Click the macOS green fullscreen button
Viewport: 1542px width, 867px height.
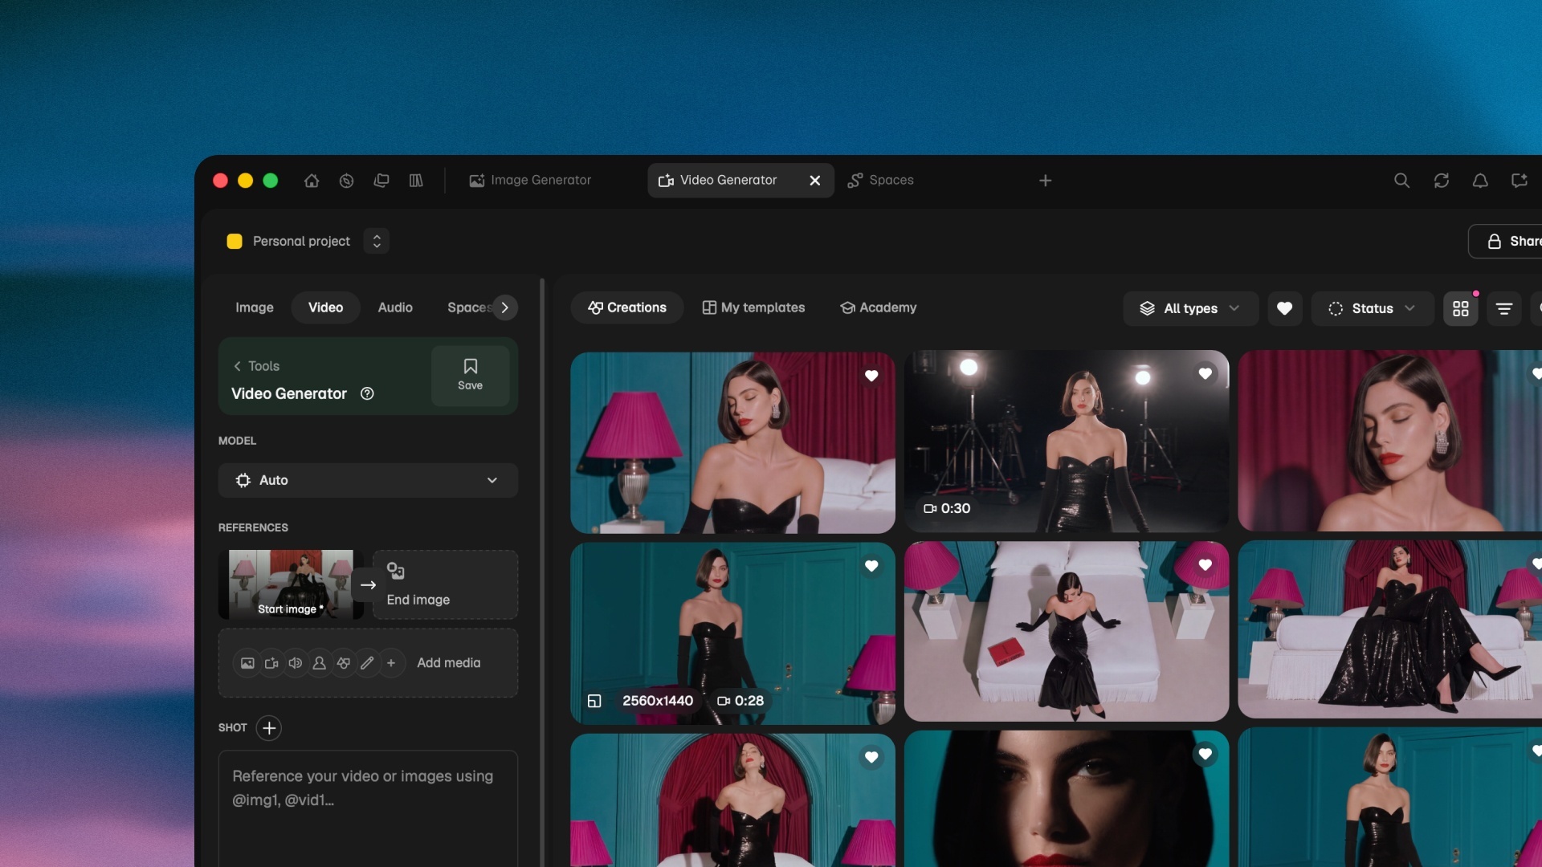[x=271, y=181]
